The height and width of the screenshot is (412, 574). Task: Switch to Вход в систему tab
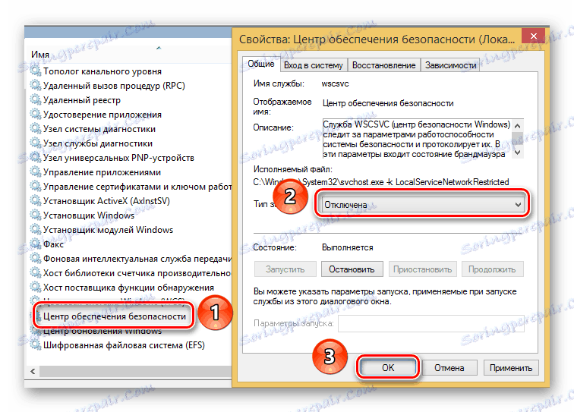pos(314,65)
